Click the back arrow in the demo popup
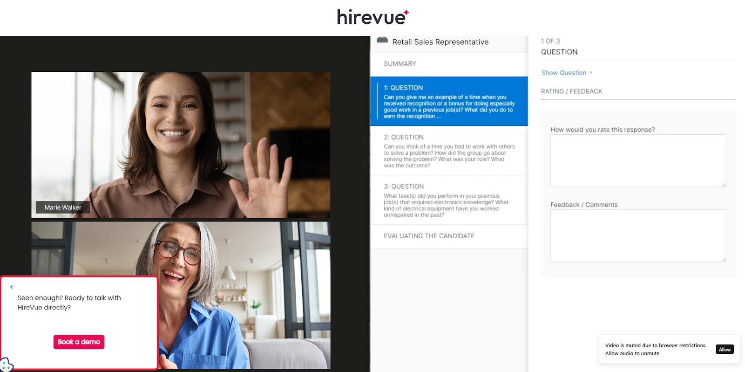745x372 pixels. 13,287
